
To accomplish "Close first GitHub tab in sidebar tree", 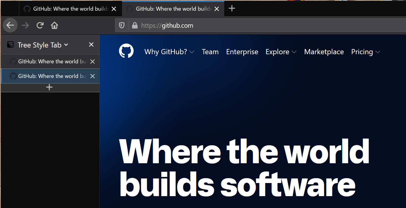I will click(93, 62).
